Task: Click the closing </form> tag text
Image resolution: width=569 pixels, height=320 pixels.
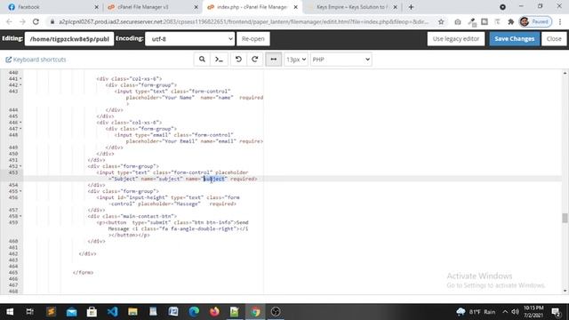Action: coord(83,273)
